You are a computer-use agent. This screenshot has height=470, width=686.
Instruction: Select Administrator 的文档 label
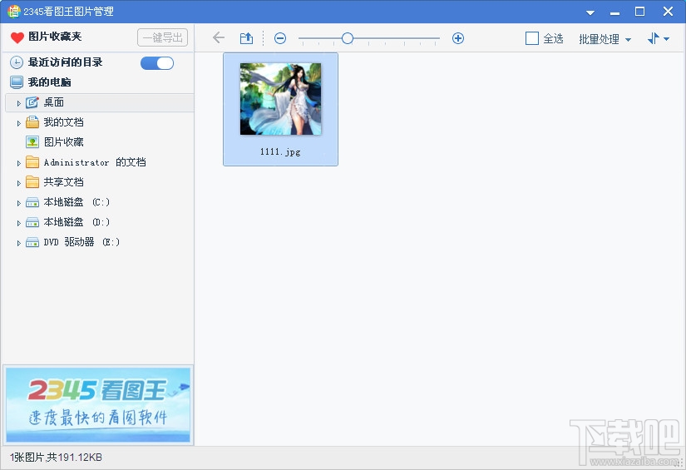[x=95, y=162]
